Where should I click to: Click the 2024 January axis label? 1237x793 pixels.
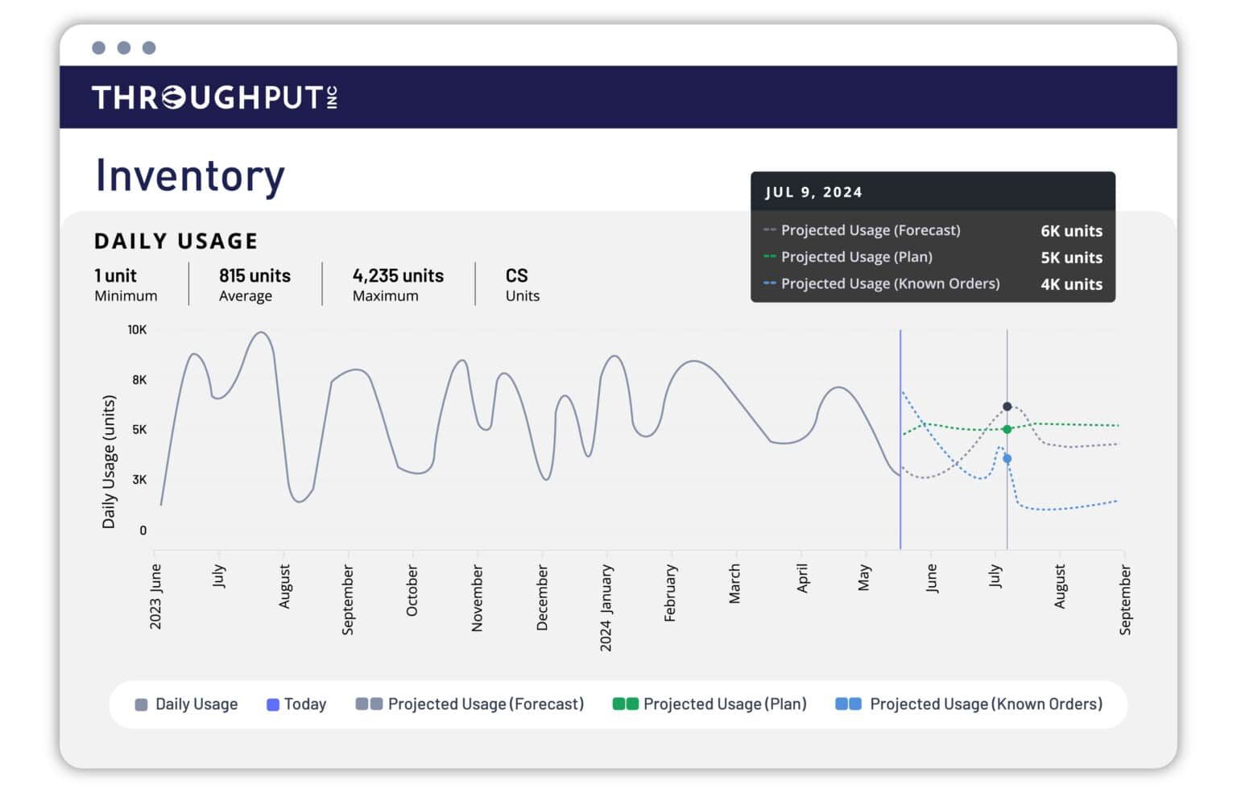click(x=606, y=607)
